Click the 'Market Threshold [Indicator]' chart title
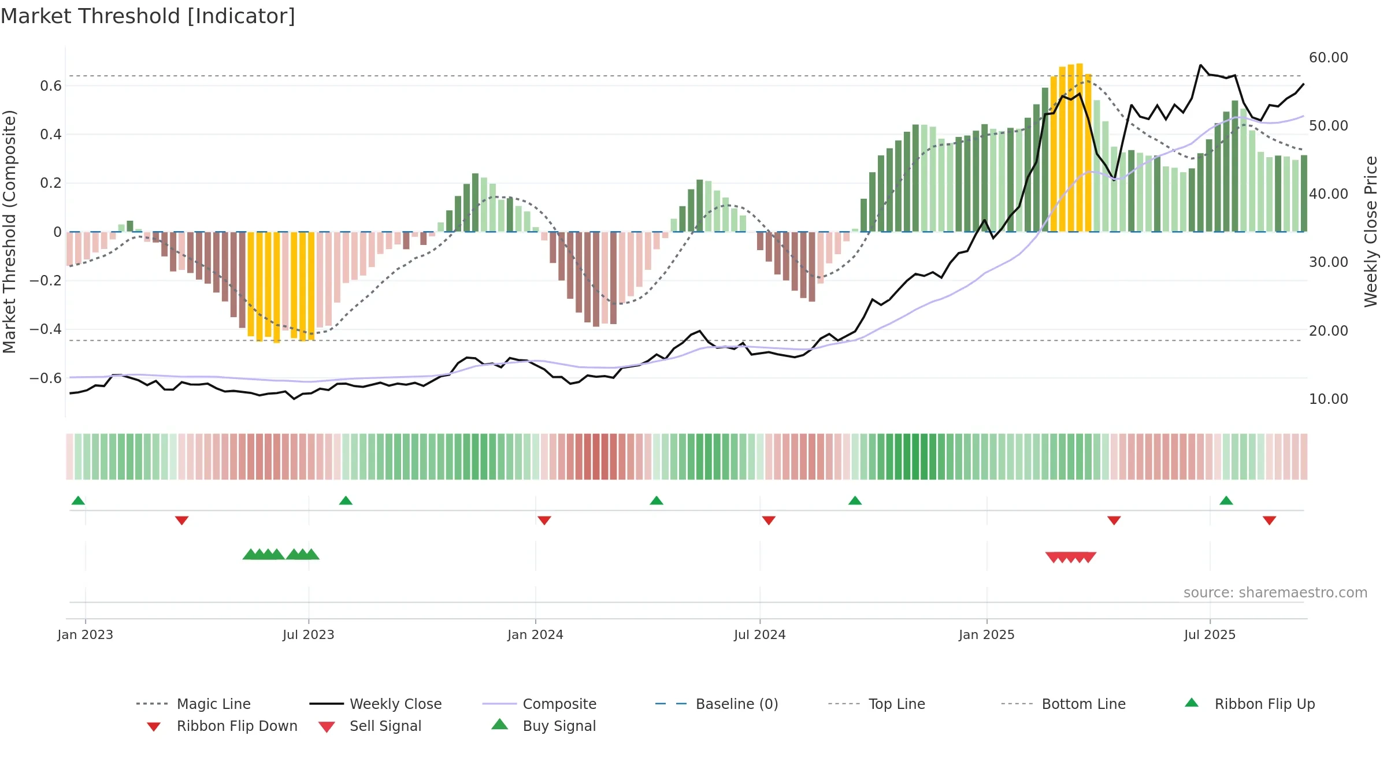This screenshot has width=1387, height=780. coord(148,16)
